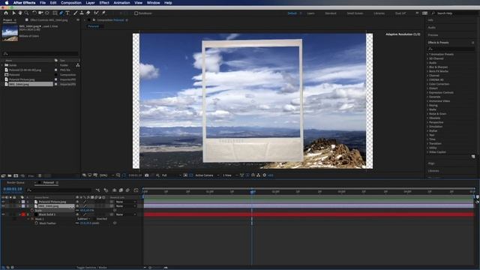Switch to the Effect Controls tab

[49, 20]
